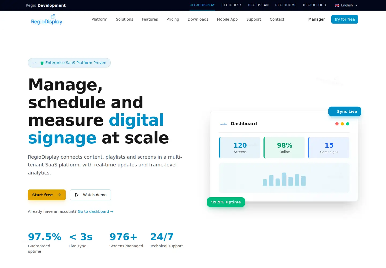
Task: Click the Regio Development brand link
Action: tap(46, 5)
